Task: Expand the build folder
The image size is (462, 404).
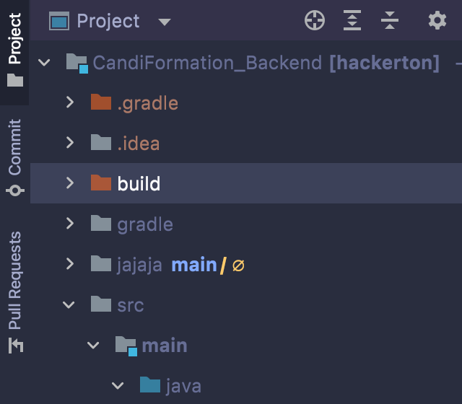Action: tap(70, 183)
